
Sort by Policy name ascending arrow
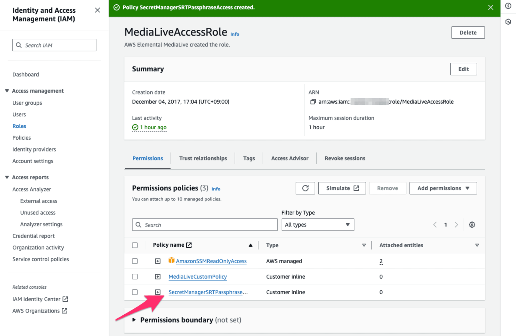coord(250,245)
